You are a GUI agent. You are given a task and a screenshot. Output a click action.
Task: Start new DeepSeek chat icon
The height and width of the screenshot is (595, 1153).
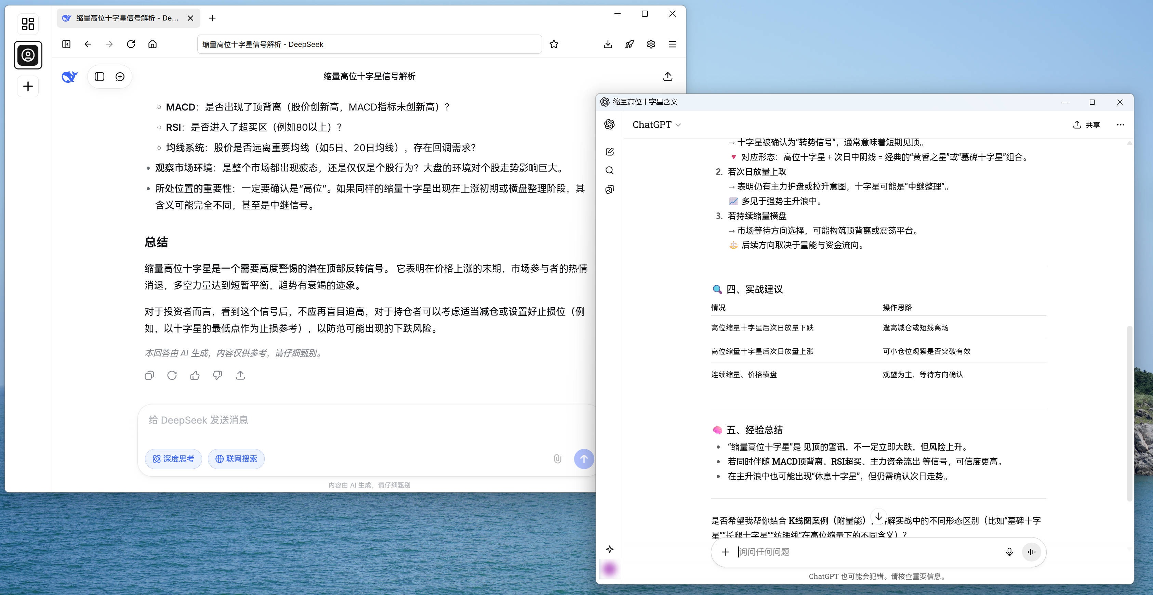[120, 77]
